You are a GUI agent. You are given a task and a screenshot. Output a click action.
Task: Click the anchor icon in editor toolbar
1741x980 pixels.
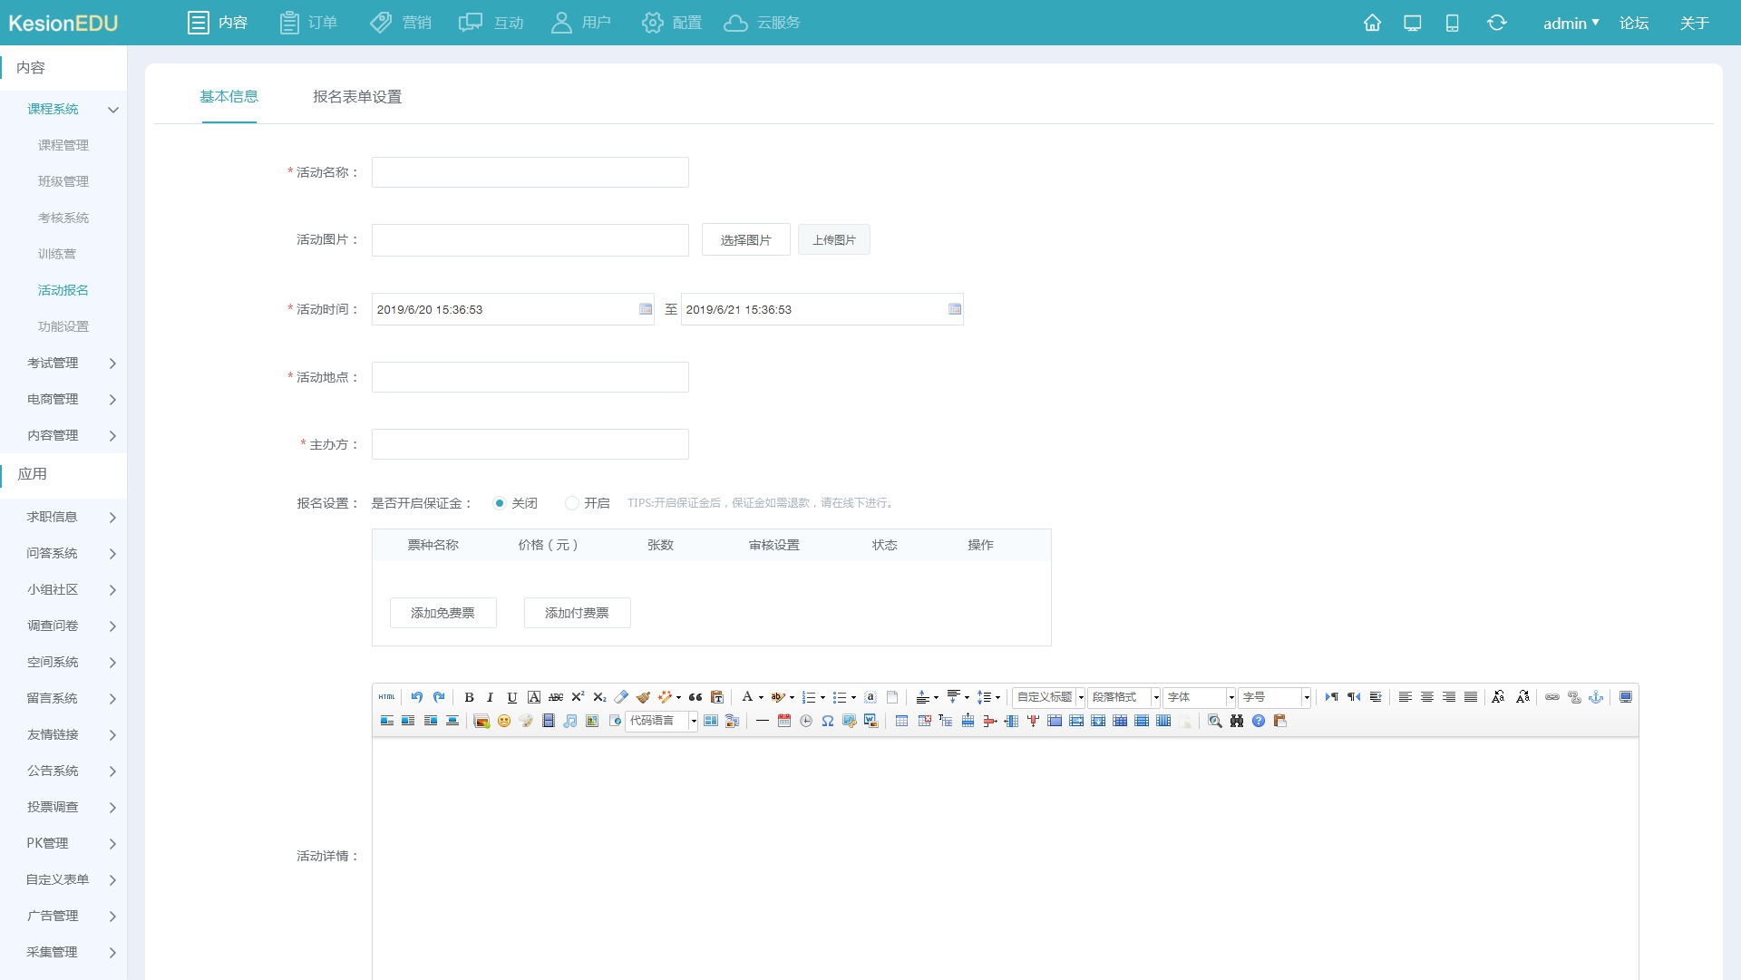(1596, 697)
